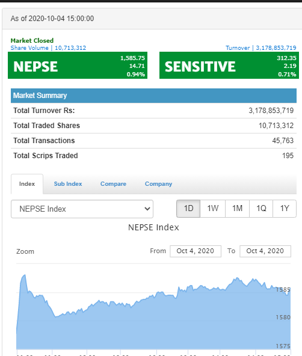Click the Total Turnover Rs value 3,178,853,719

coord(271,111)
